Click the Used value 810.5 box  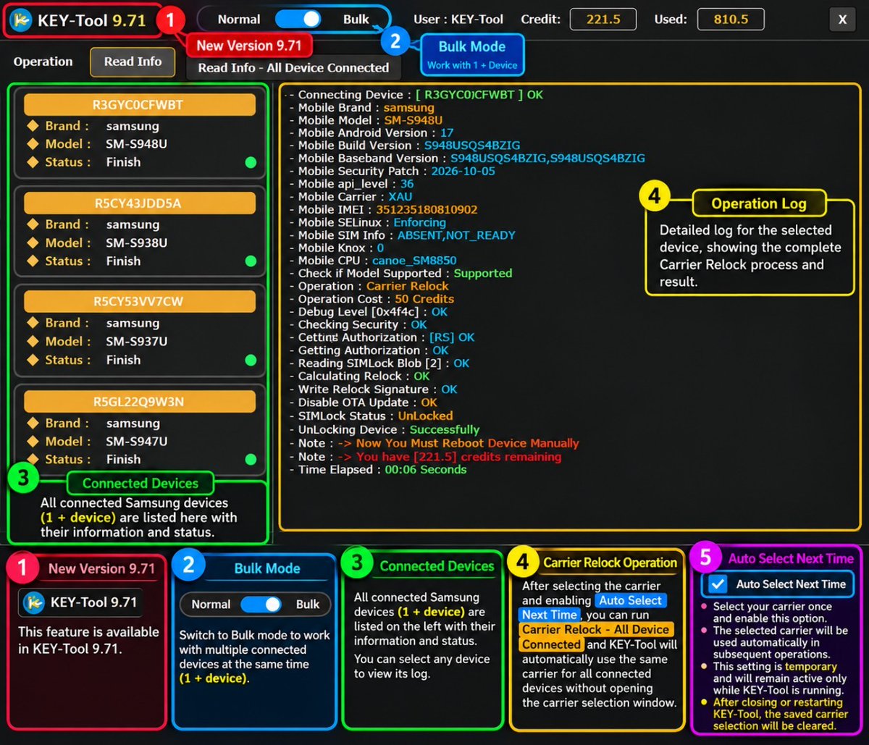pyautogui.click(x=731, y=20)
